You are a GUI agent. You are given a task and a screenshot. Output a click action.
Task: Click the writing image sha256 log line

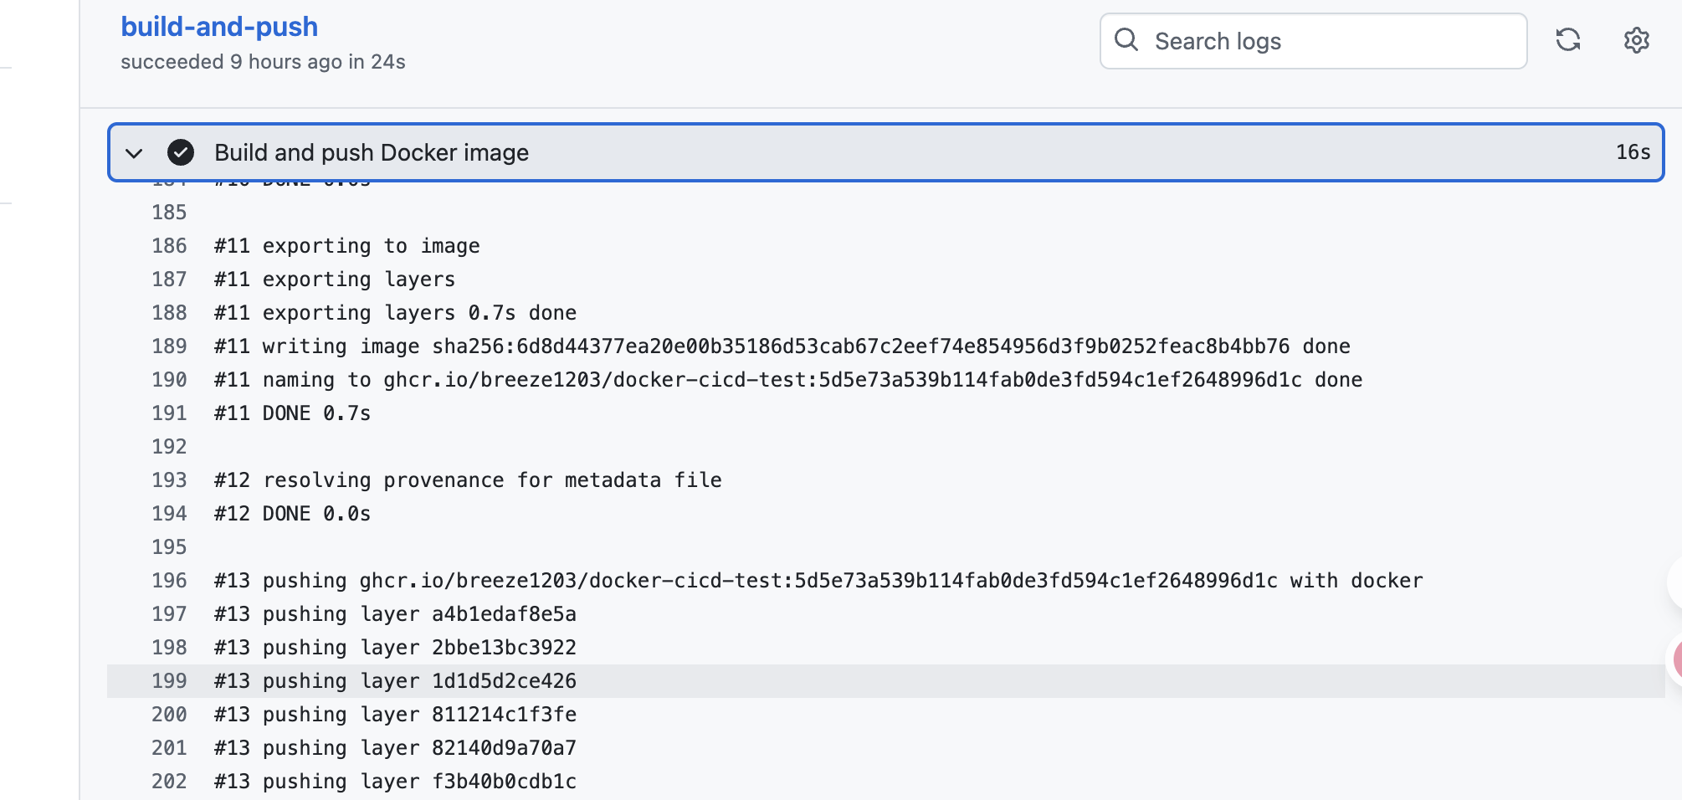click(781, 346)
